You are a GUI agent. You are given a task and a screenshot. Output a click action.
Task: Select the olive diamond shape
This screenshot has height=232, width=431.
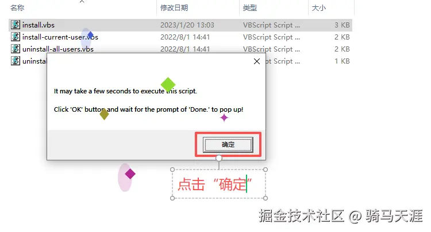(x=104, y=114)
